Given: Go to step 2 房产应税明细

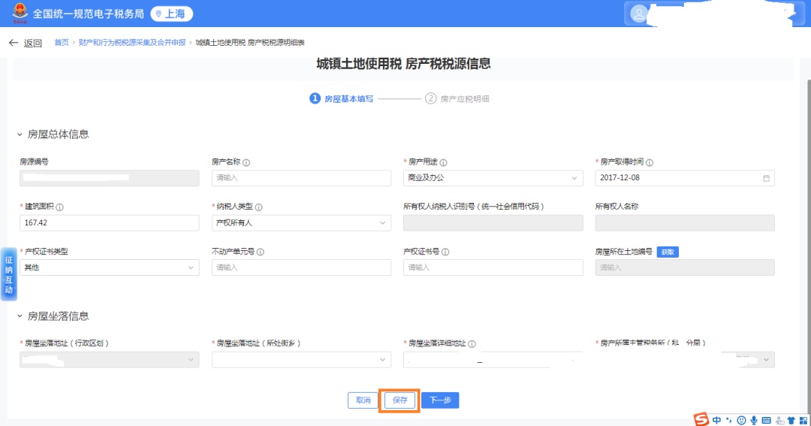Looking at the screenshot, I should tap(458, 98).
